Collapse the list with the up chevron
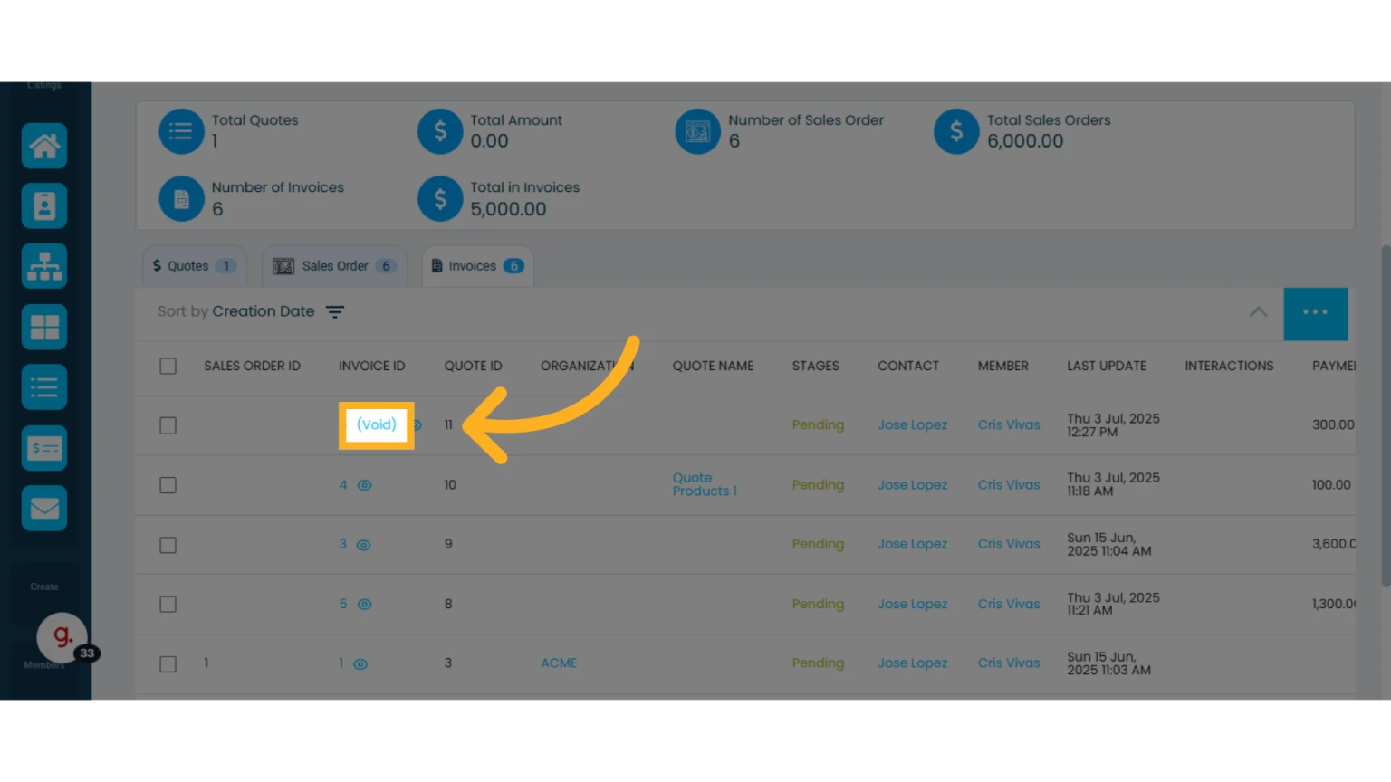1391x782 pixels. [1258, 312]
